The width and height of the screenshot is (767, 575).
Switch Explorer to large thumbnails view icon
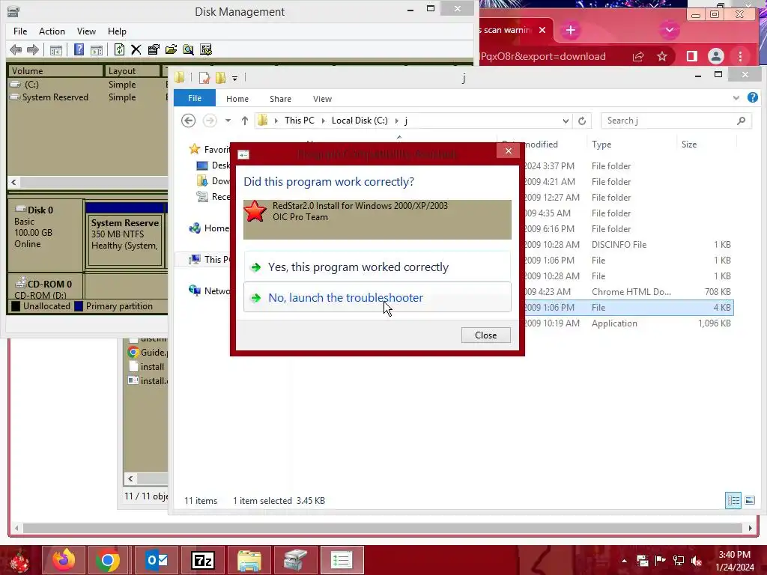point(749,500)
